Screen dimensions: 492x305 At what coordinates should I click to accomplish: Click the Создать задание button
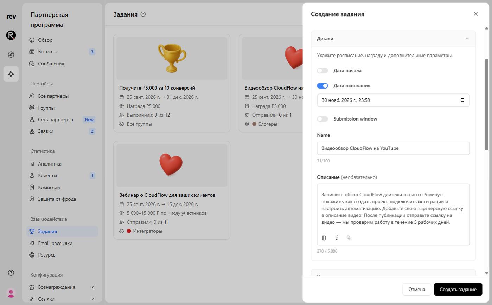458,289
